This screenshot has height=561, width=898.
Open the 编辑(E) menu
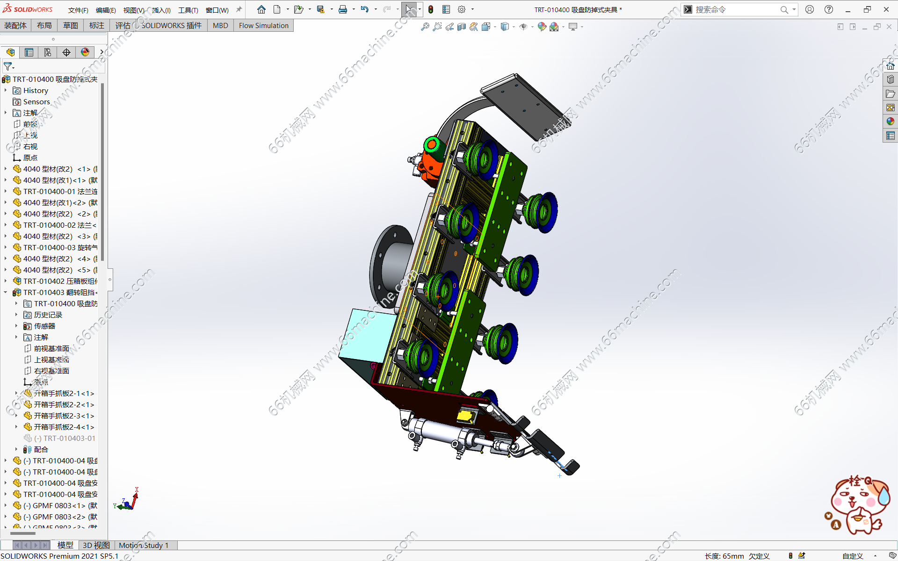point(106,10)
